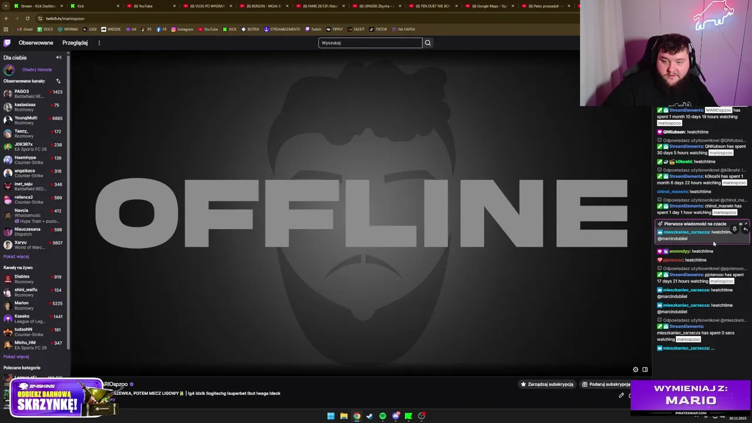Go back in browser
The image size is (752, 423).
point(6,18)
